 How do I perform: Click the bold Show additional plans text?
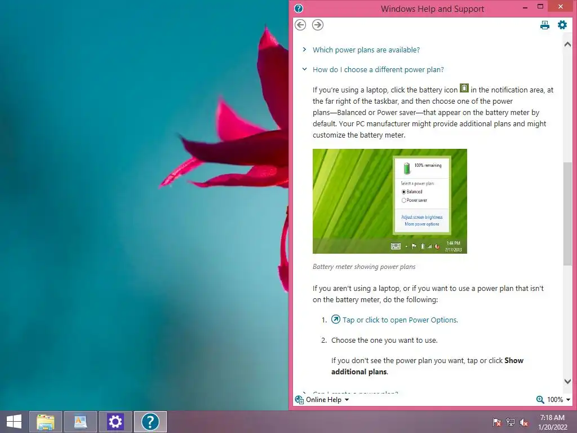(x=427, y=366)
